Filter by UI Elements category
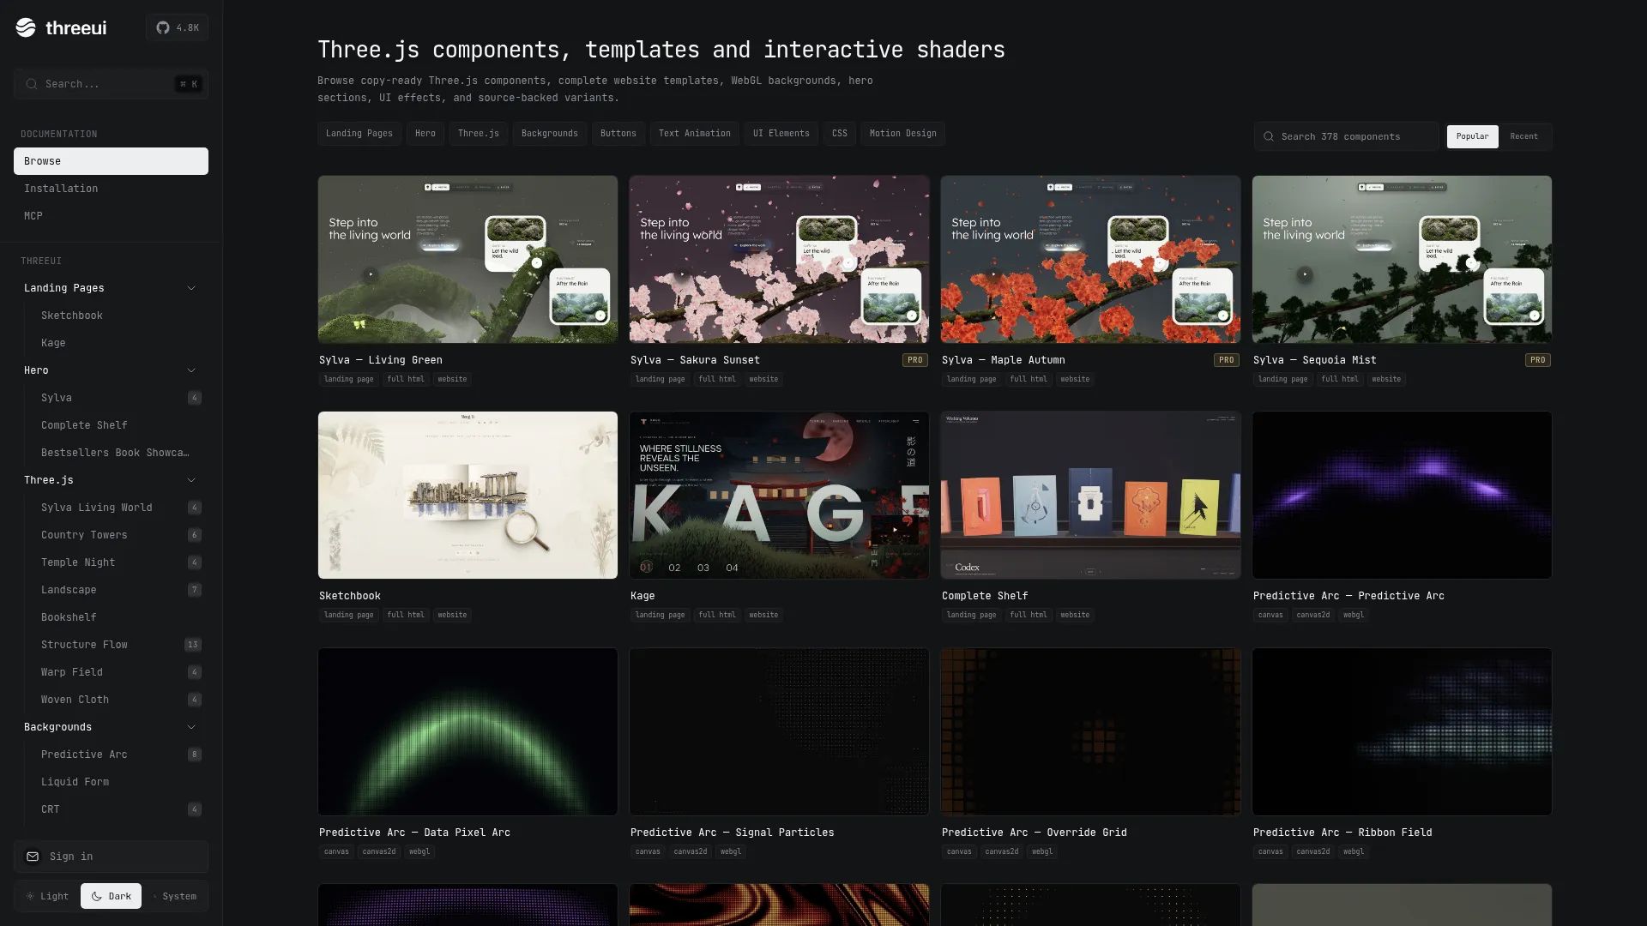This screenshot has height=926, width=1647. point(781,134)
